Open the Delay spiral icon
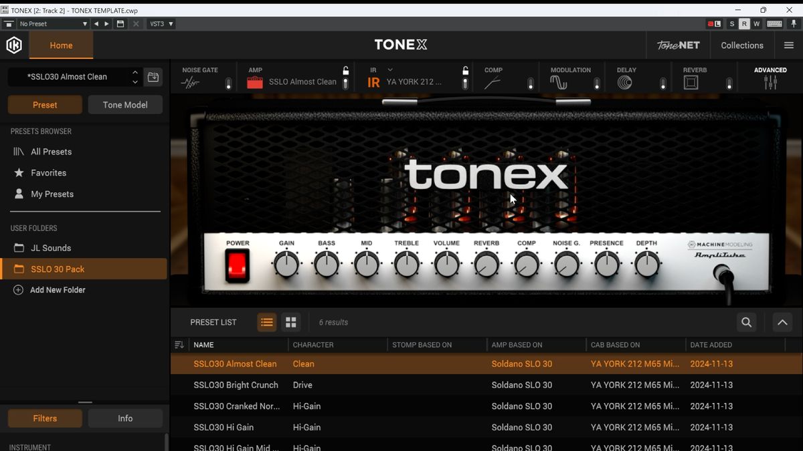The image size is (803, 451). click(624, 82)
